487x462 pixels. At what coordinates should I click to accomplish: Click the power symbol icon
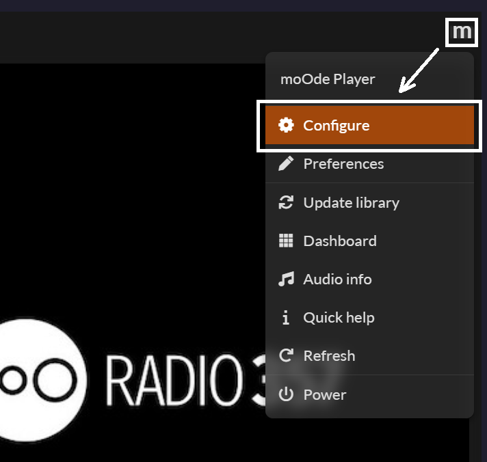coord(286,394)
